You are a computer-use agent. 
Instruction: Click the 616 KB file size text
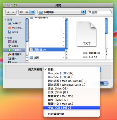93,57
